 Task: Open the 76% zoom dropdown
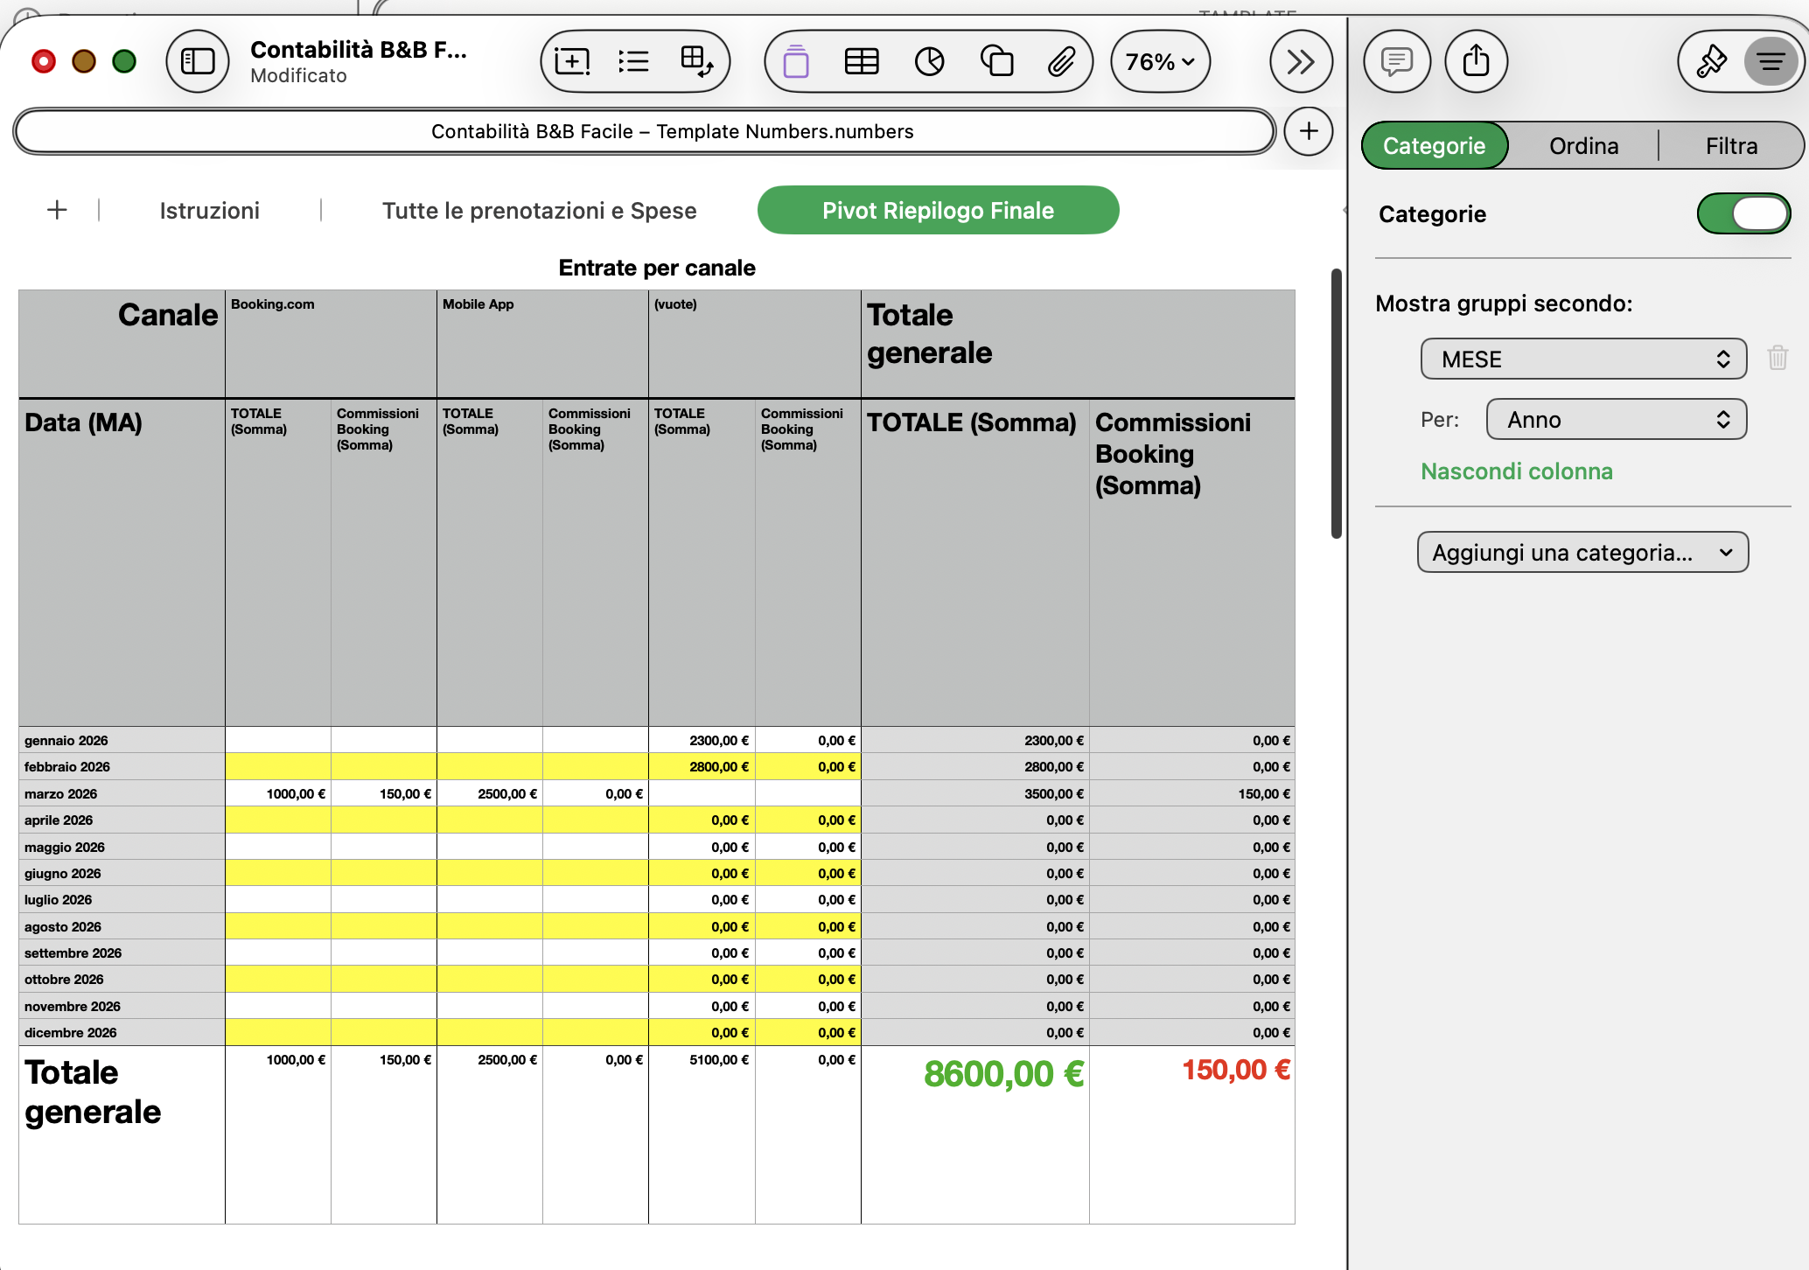[1160, 61]
